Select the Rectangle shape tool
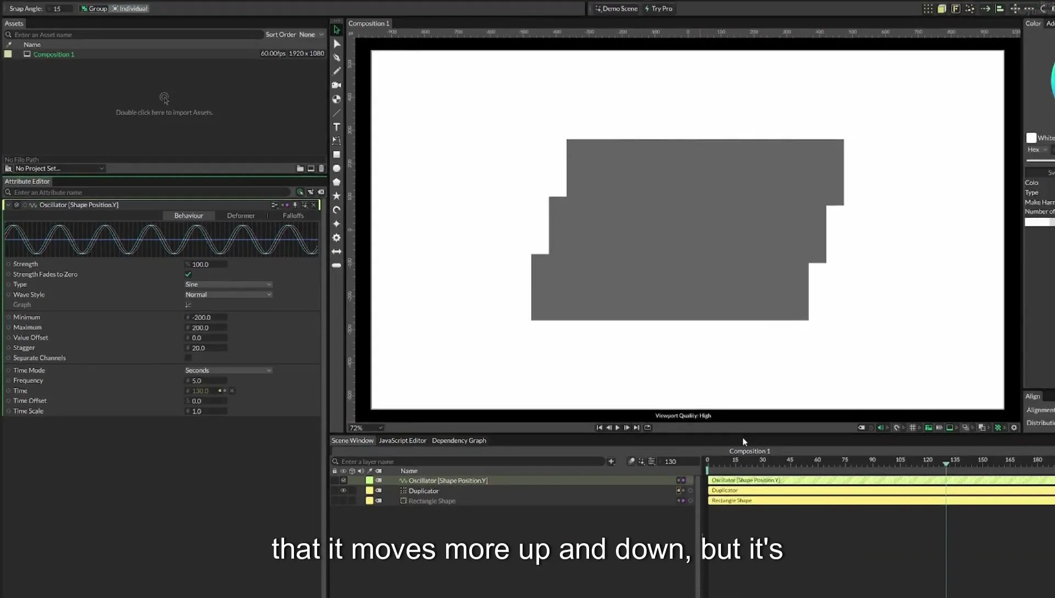 point(337,154)
